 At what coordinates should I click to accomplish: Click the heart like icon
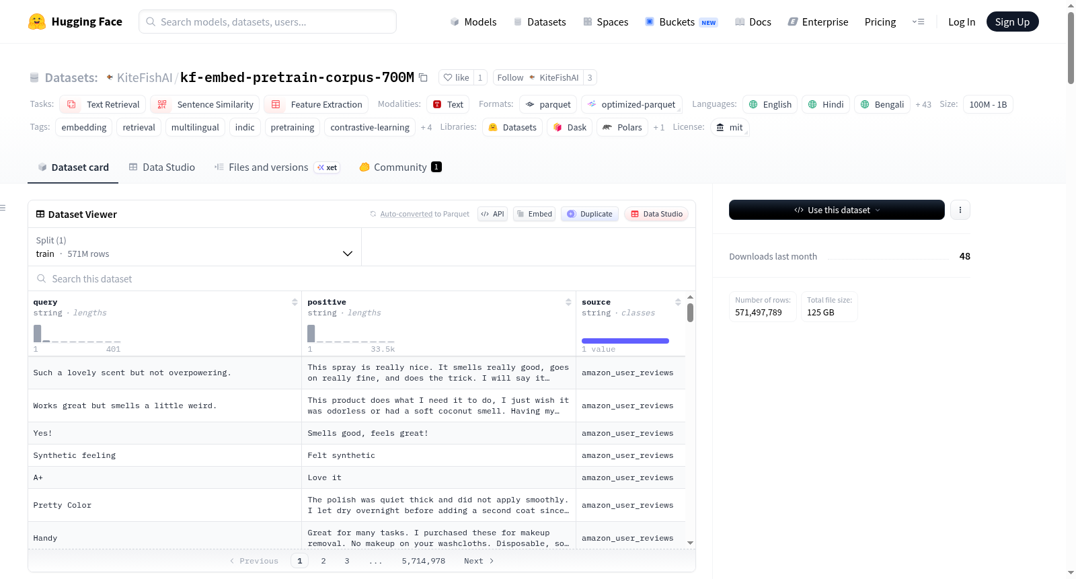[448, 77]
